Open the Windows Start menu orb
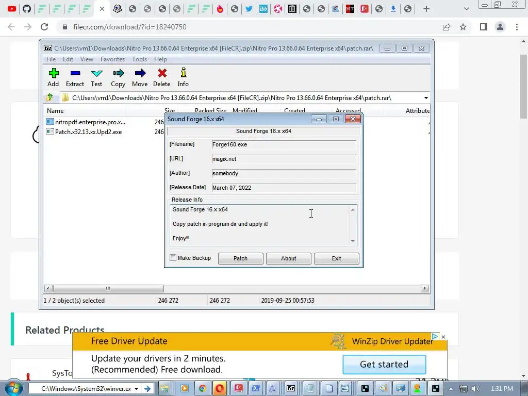 point(13,388)
